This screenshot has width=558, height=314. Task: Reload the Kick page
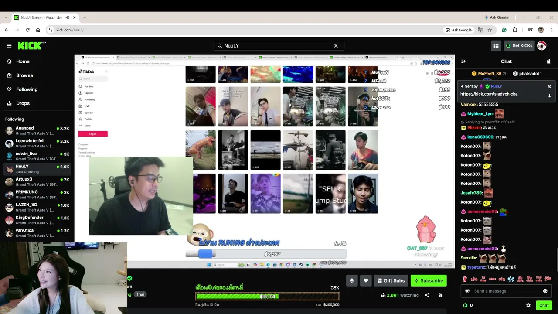click(x=27, y=30)
